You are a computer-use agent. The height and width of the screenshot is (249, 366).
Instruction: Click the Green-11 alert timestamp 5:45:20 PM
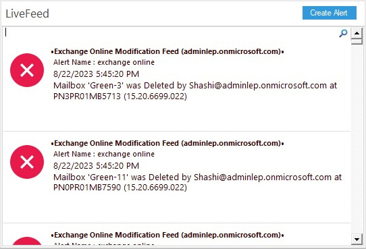tap(96, 166)
